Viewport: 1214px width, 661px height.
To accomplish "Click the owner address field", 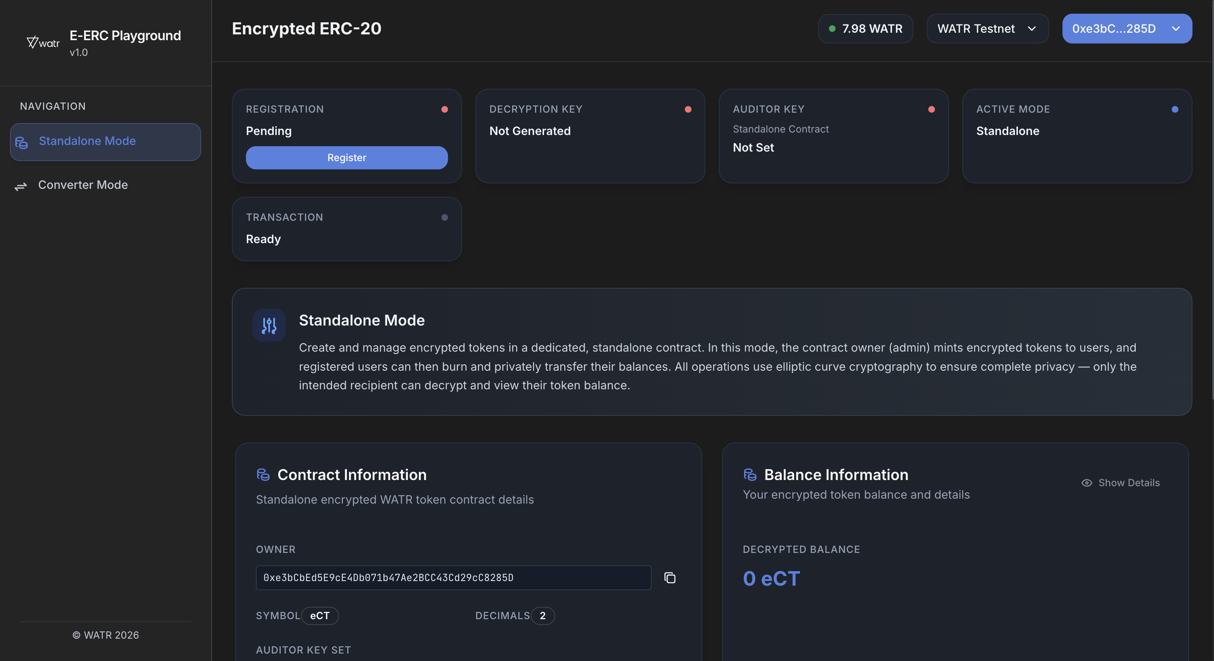I will tap(453, 578).
